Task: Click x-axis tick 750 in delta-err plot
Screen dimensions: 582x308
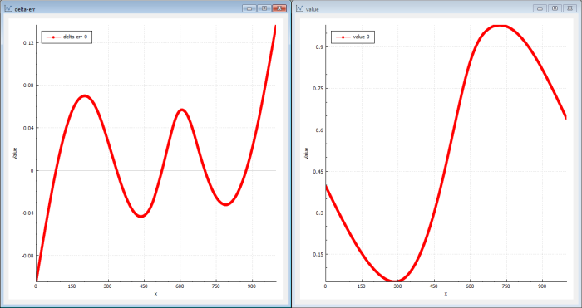Action: 216,286
